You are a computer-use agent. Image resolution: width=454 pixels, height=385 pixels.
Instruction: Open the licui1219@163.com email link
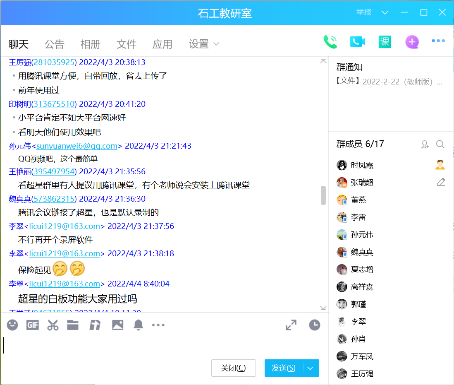coord(65,226)
